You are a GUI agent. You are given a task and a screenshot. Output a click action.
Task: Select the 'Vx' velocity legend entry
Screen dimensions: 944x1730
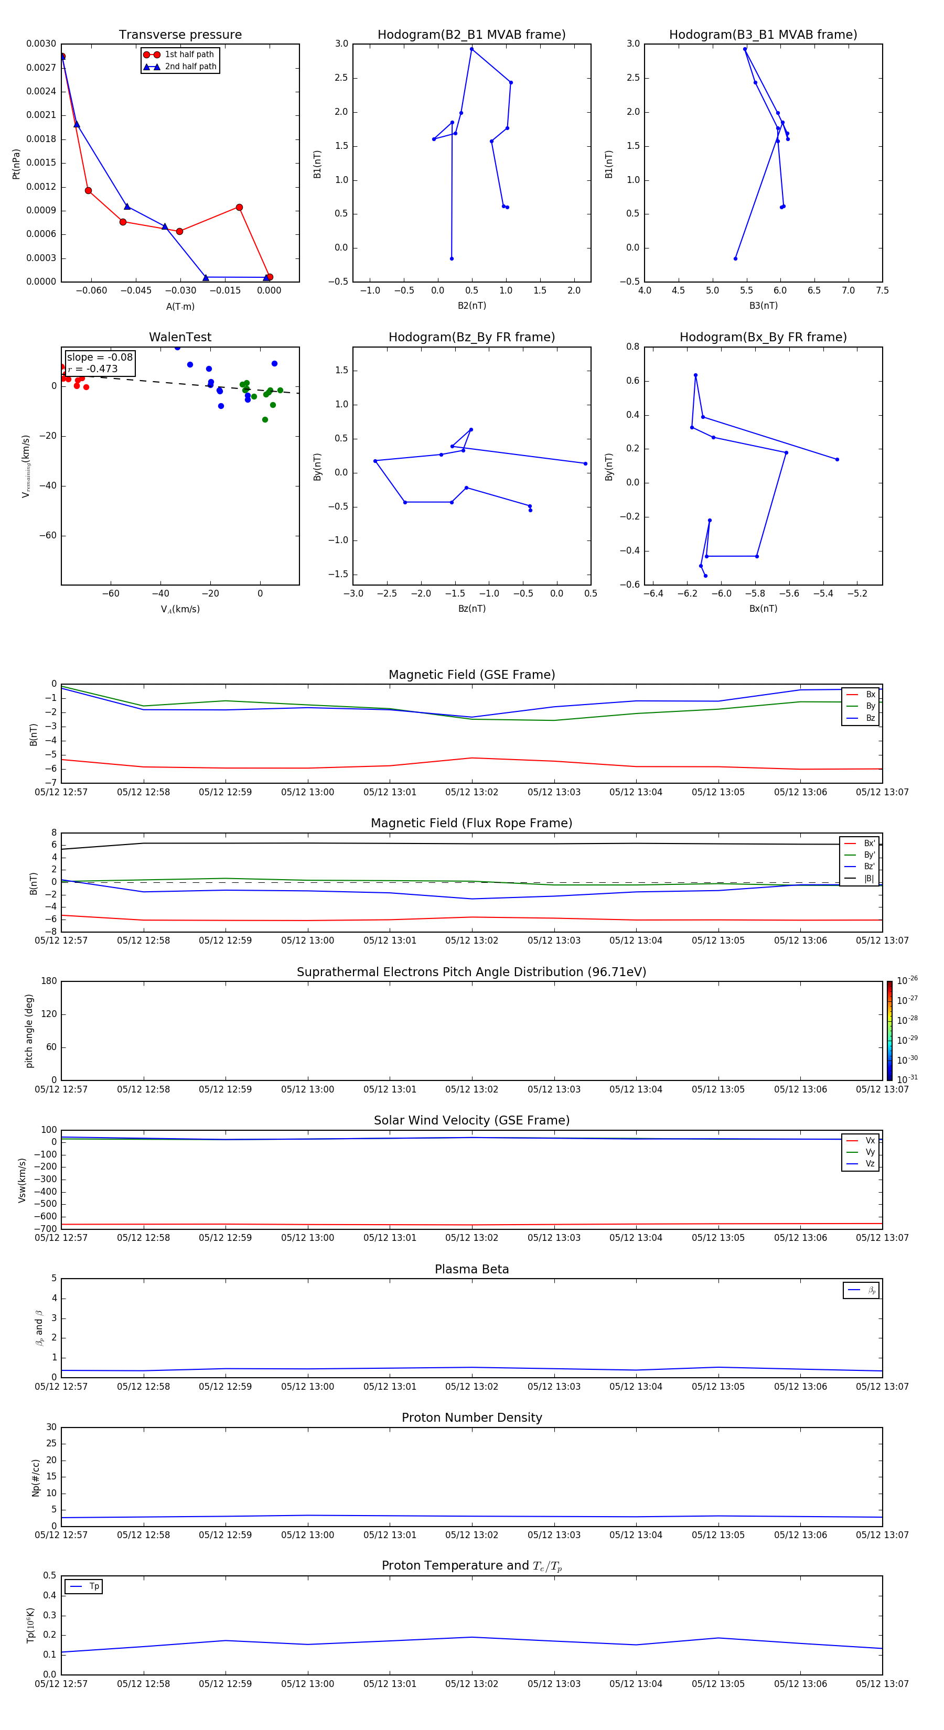click(861, 1140)
